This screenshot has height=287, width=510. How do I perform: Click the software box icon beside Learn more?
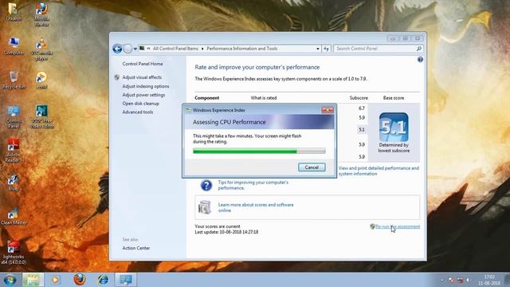click(x=205, y=207)
